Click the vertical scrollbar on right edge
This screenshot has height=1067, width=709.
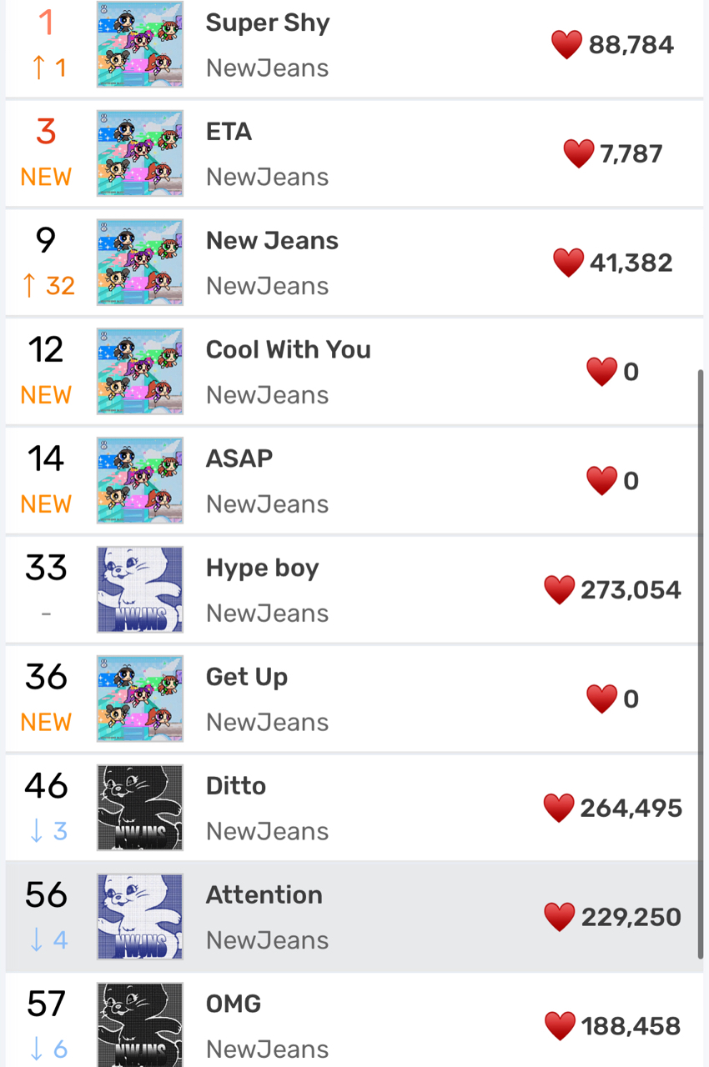[x=701, y=664]
